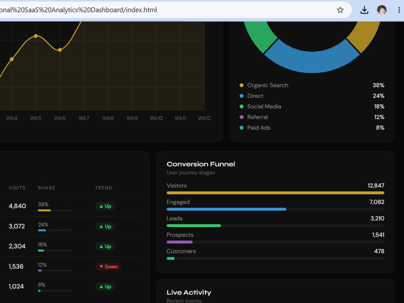This screenshot has height=303, width=404.
Task: Click the 7,082 Engaged count
Action: click(377, 202)
